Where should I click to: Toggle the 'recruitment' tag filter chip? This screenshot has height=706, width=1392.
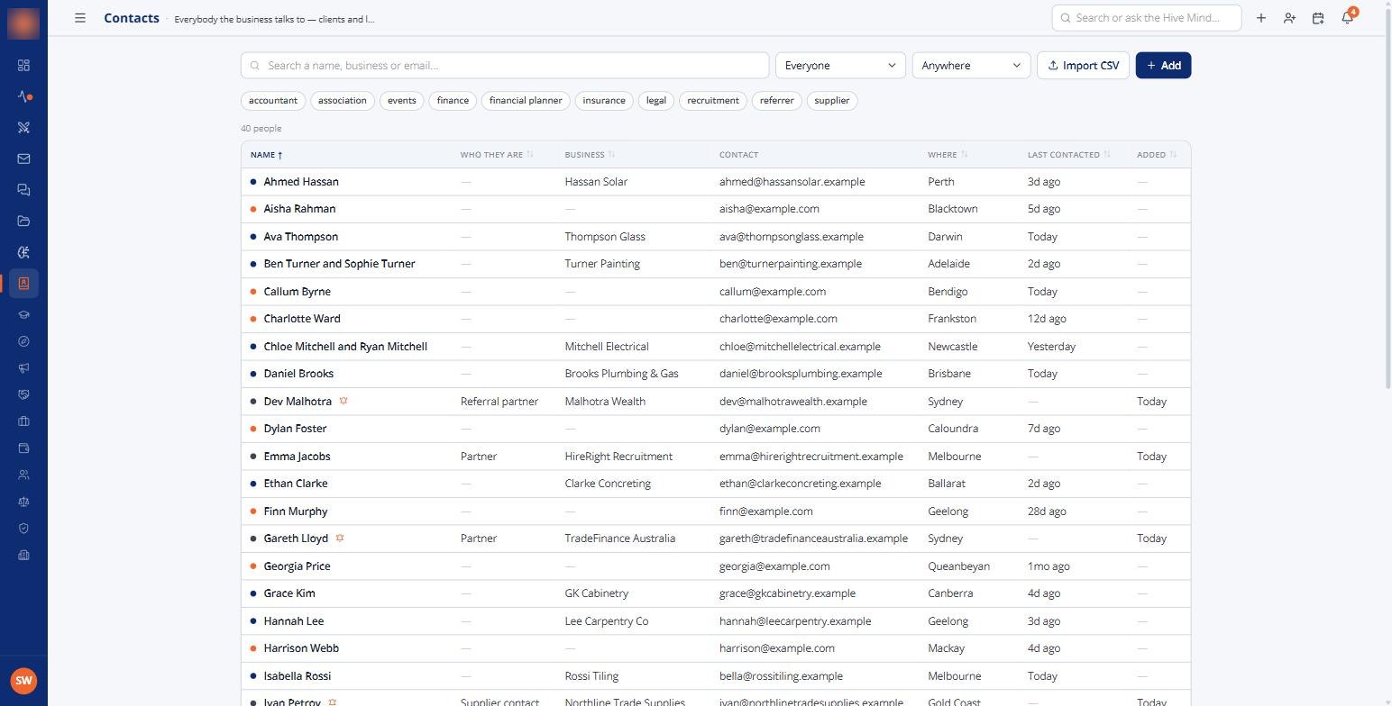[713, 100]
